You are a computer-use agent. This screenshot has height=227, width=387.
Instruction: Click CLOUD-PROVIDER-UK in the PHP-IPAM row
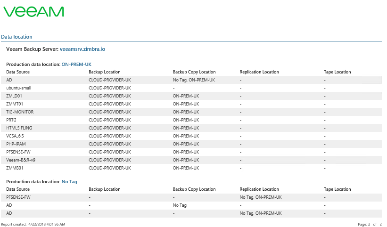(x=110, y=144)
